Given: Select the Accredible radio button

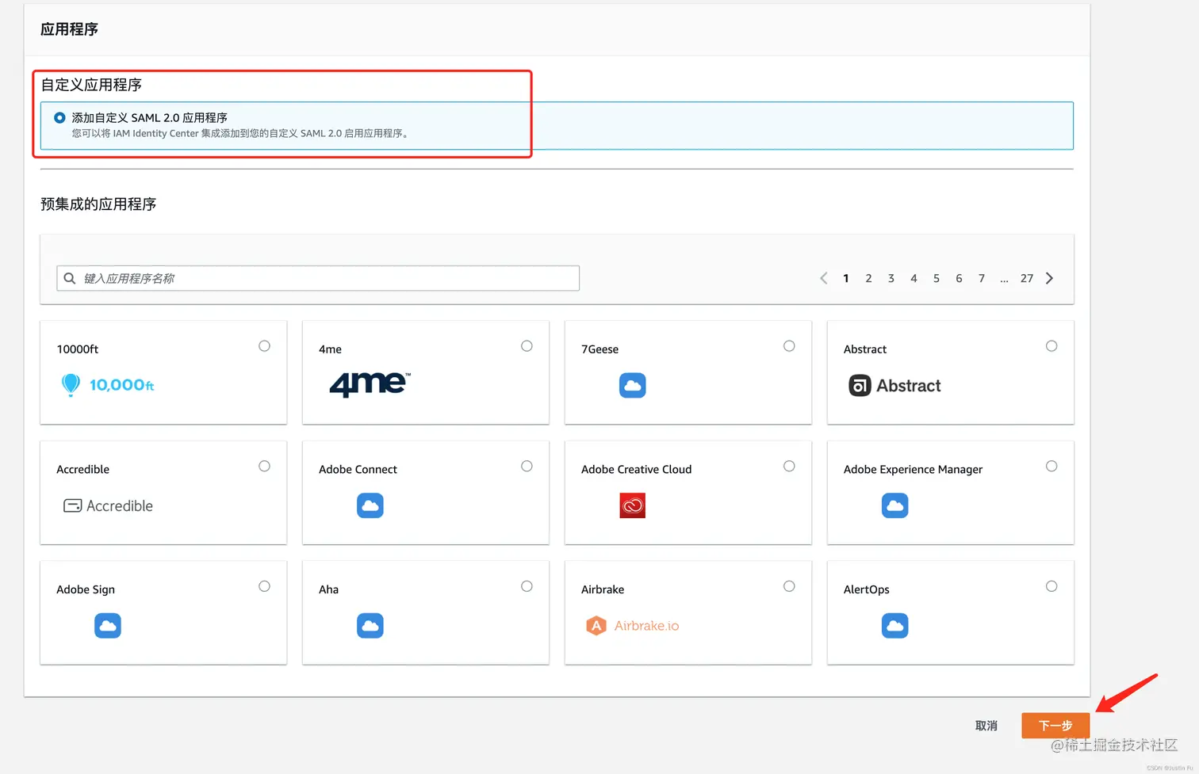Looking at the screenshot, I should (264, 467).
